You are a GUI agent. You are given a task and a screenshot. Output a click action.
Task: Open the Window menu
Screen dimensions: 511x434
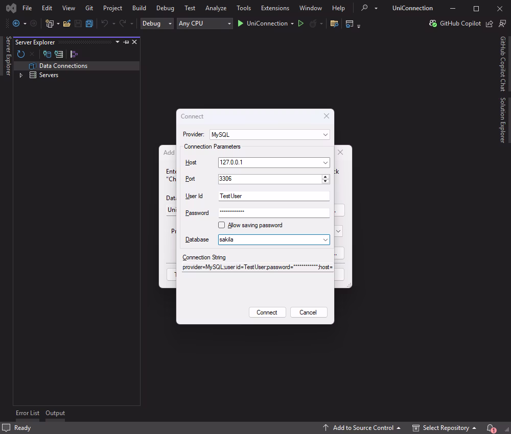click(x=311, y=8)
